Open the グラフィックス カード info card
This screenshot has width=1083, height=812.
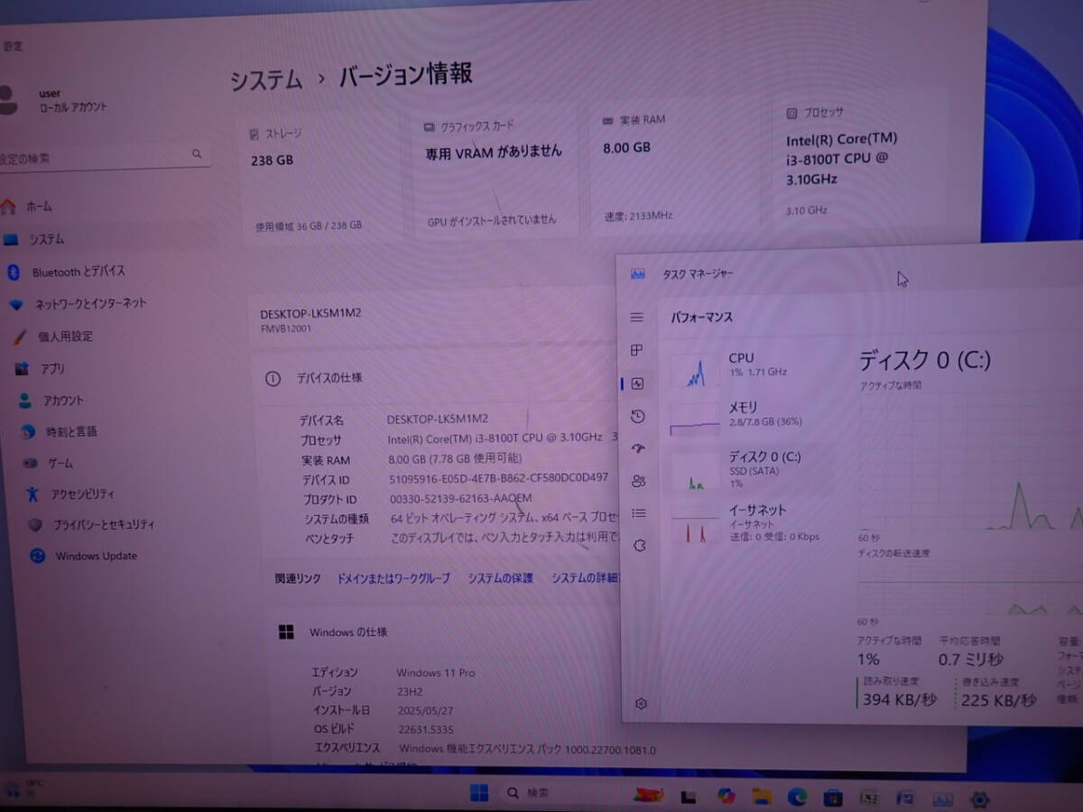point(495,173)
